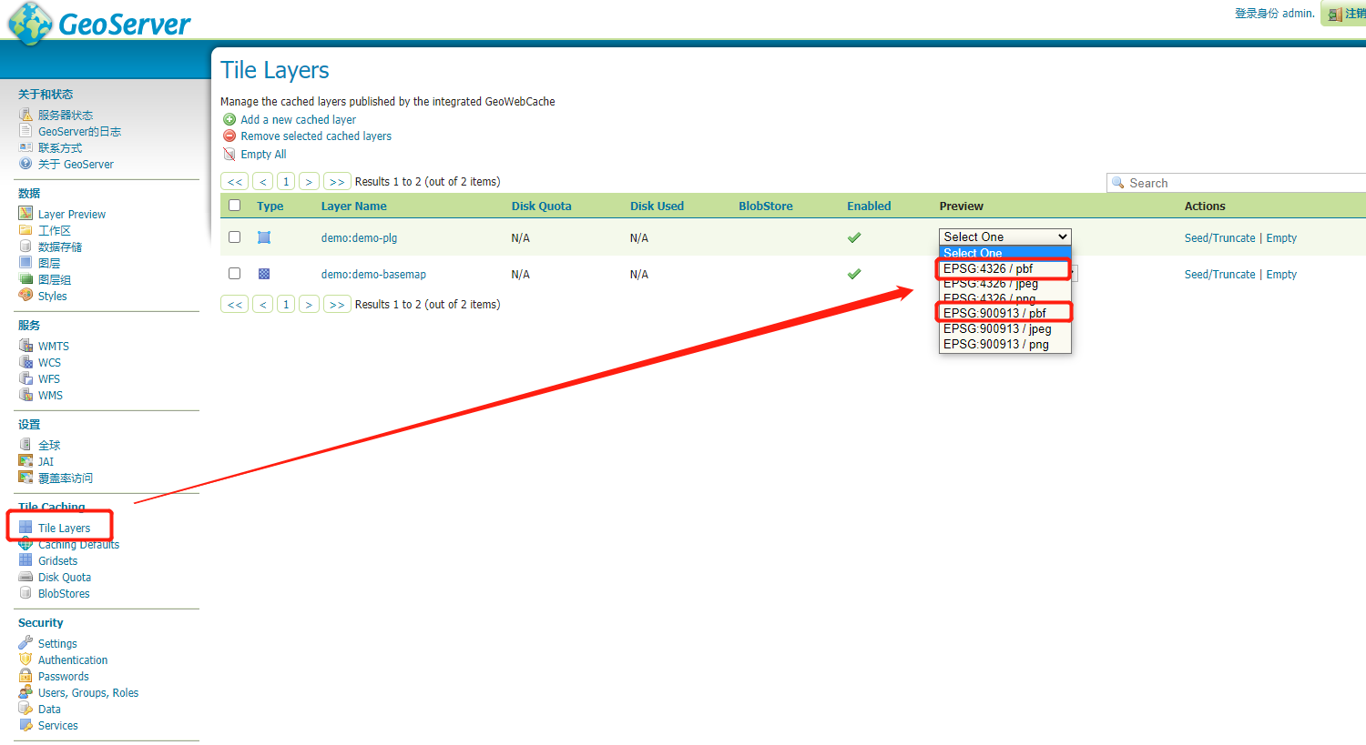Toggle the select-all checkbox in table header
The height and width of the screenshot is (745, 1366).
coord(235,206)
